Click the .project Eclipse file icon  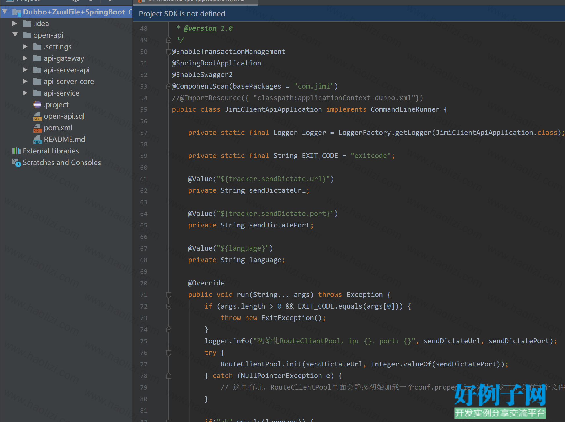pos(37,104)
